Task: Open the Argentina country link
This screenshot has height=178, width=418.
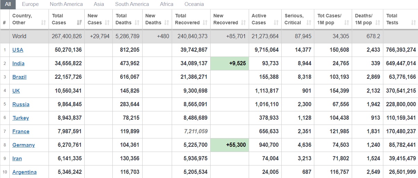Action: (24, 172)
